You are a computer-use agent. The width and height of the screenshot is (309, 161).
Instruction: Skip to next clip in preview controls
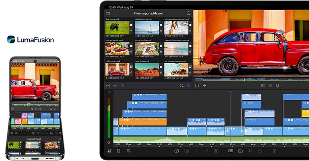pos(278,86)
